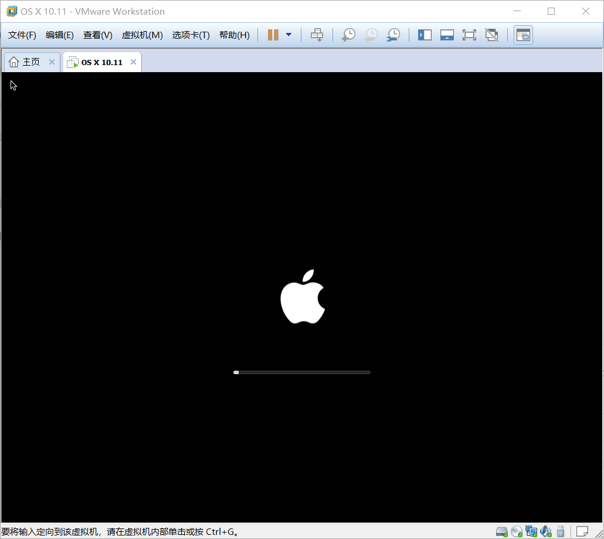604x539 pixels.
Task: Take a snapshot of this virtual machine
Action: click(348, 35)
